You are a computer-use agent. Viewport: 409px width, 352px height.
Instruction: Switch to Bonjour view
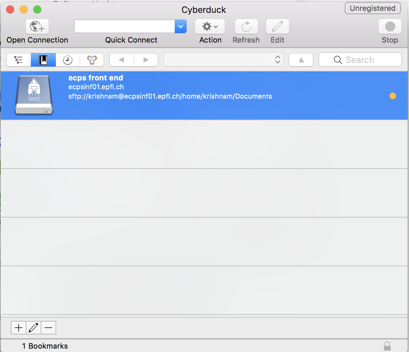tap(92, 60)
